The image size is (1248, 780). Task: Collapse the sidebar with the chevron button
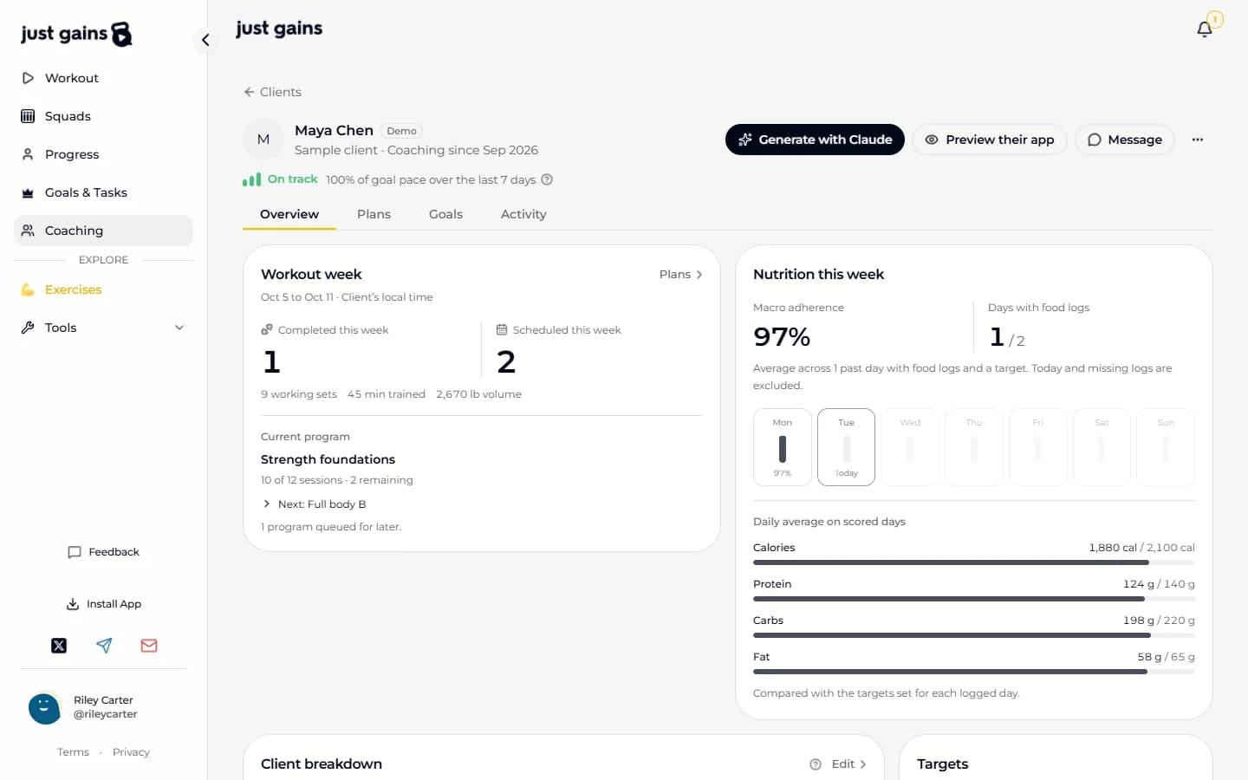(x=205, y=40)
